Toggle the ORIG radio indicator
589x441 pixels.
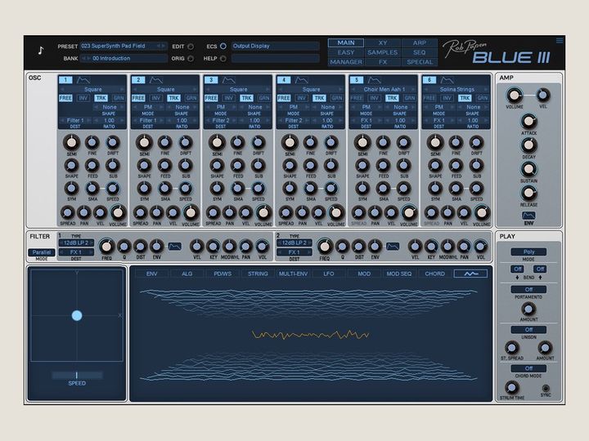191,59
